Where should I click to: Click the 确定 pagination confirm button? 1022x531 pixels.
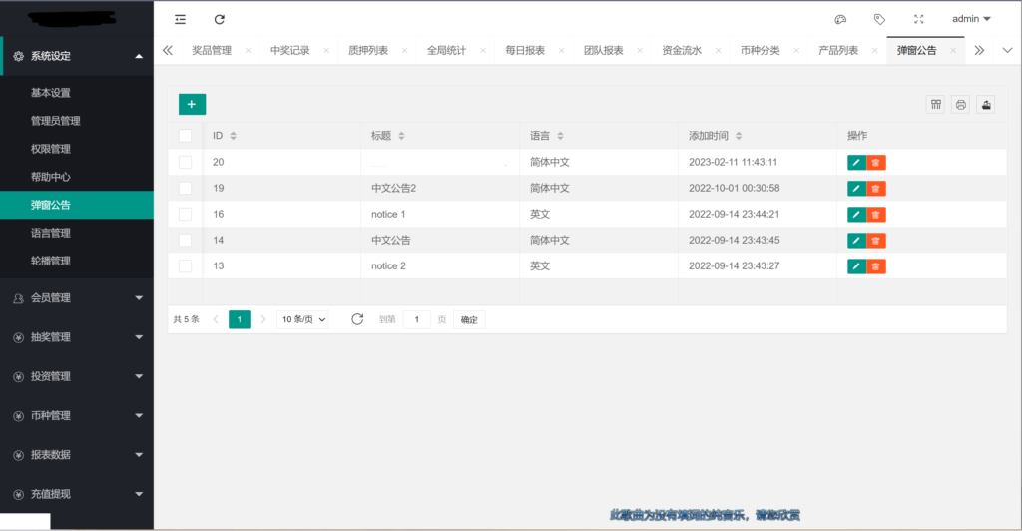(469, 319)
